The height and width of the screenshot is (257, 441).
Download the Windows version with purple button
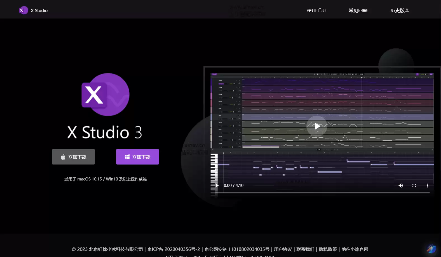coord(137,157)
